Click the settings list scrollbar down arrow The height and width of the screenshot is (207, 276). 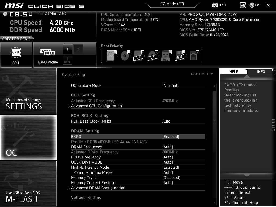[x=214, y=203]
